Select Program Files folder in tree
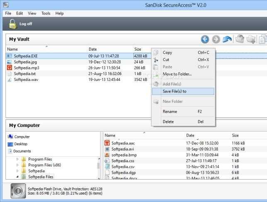The image size is (267, 202). coord(40,159)
